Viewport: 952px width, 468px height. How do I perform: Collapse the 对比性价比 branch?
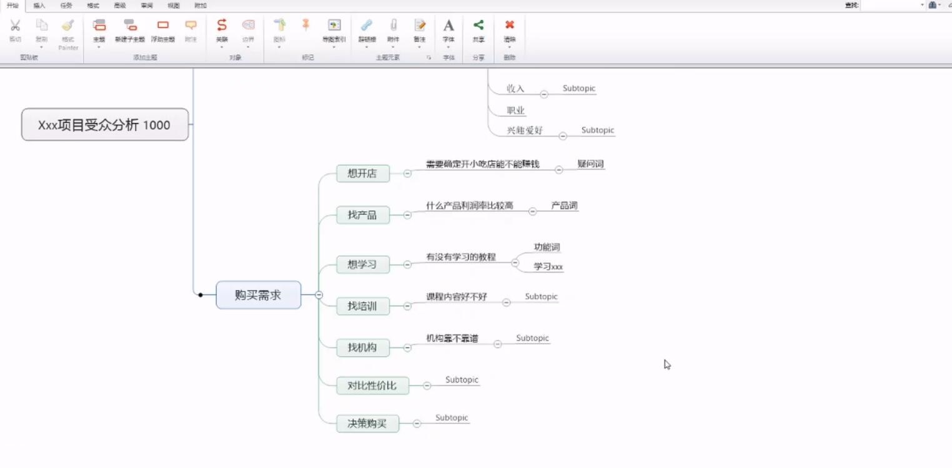427,386
